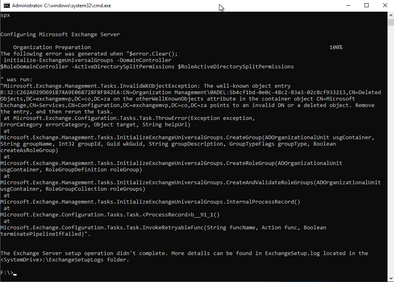Click the 'InternalProcessRecord()' stack trace line

click(263, 202)
